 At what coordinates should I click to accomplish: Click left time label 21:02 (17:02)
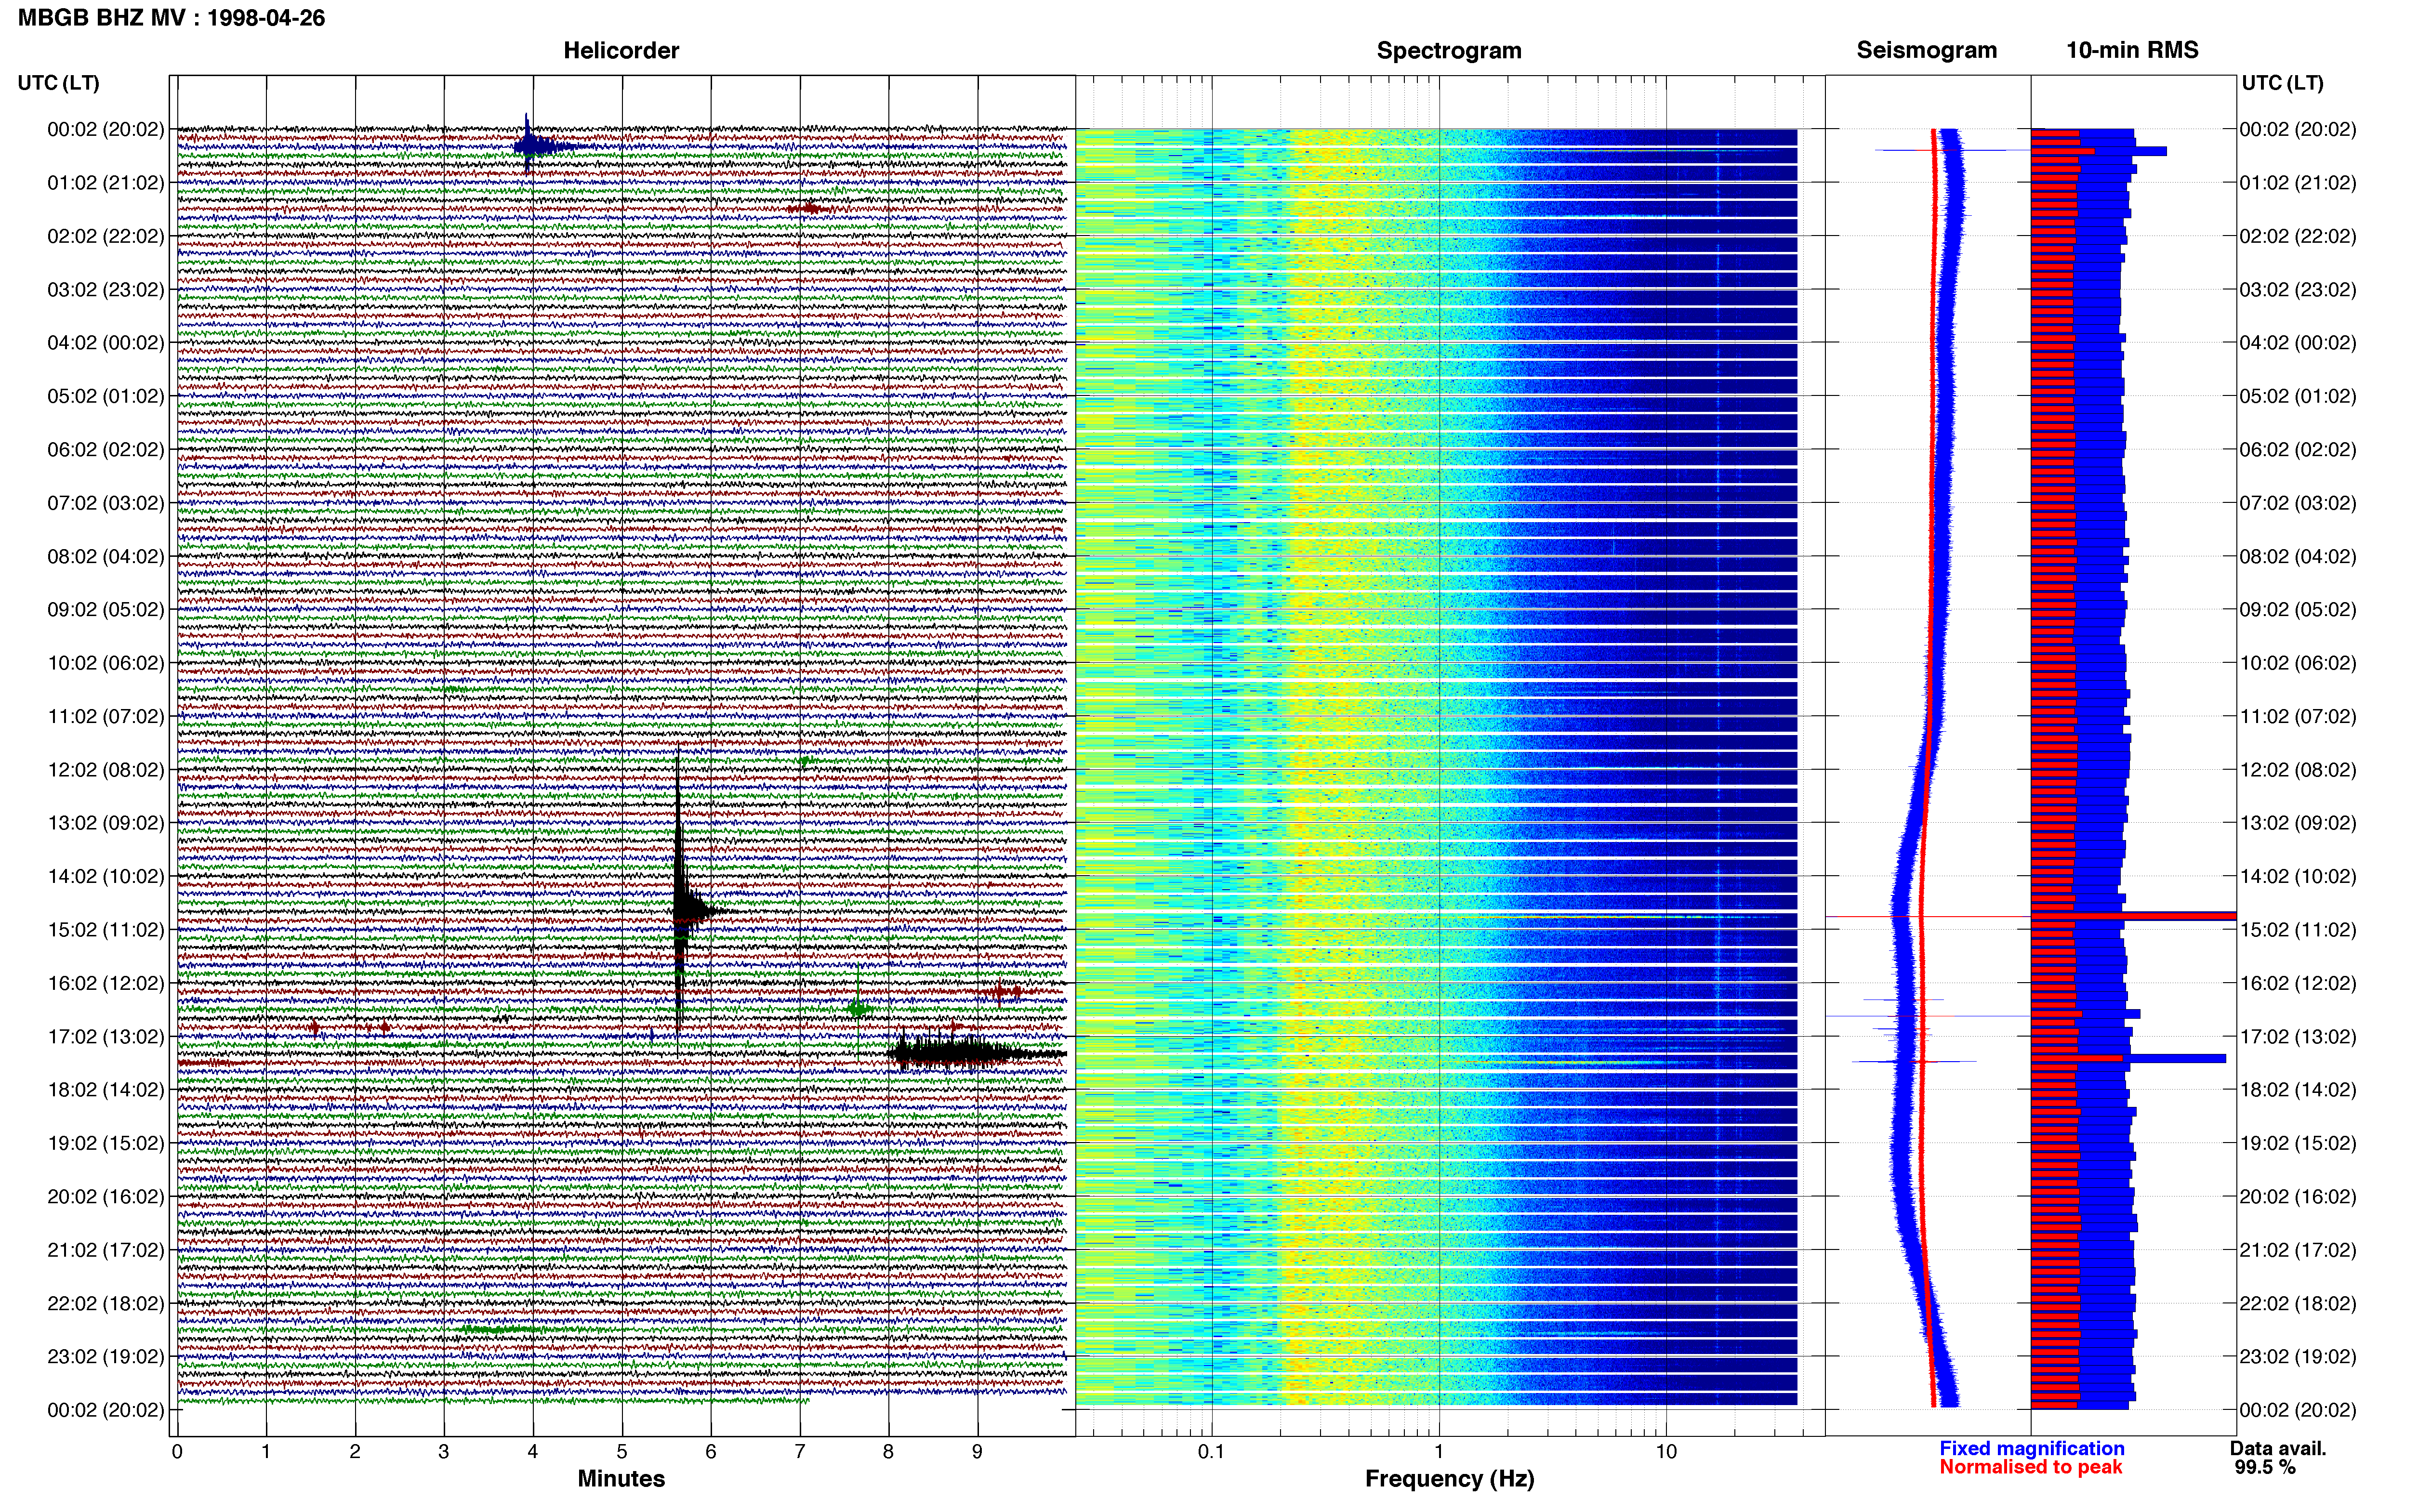105,1250
